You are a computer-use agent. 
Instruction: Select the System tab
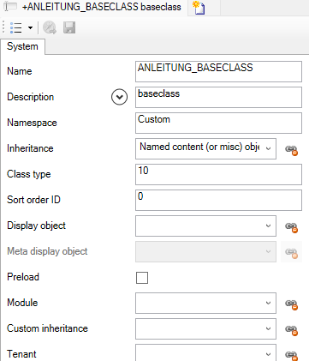(x=22, y=46)
